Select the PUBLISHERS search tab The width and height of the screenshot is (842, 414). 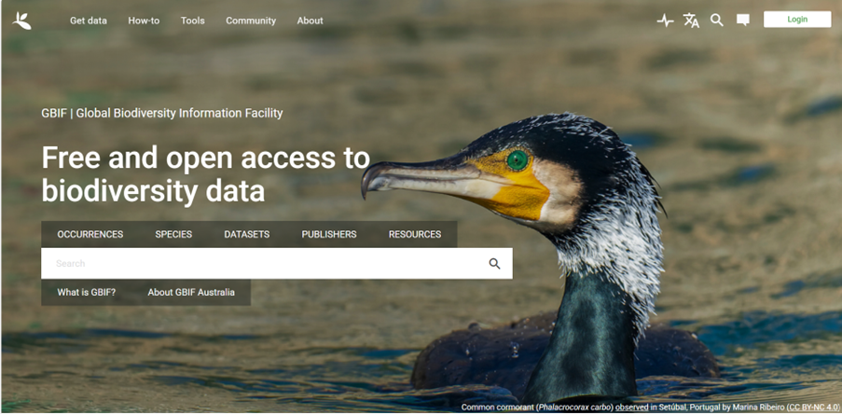(329, 234)
